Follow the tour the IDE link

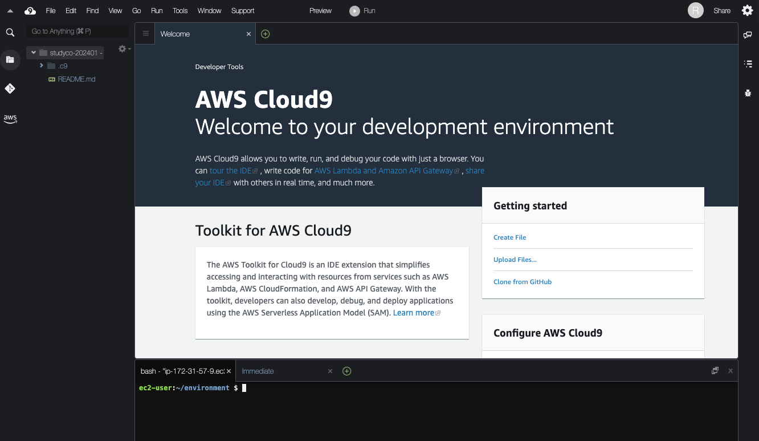pos(230,170)
